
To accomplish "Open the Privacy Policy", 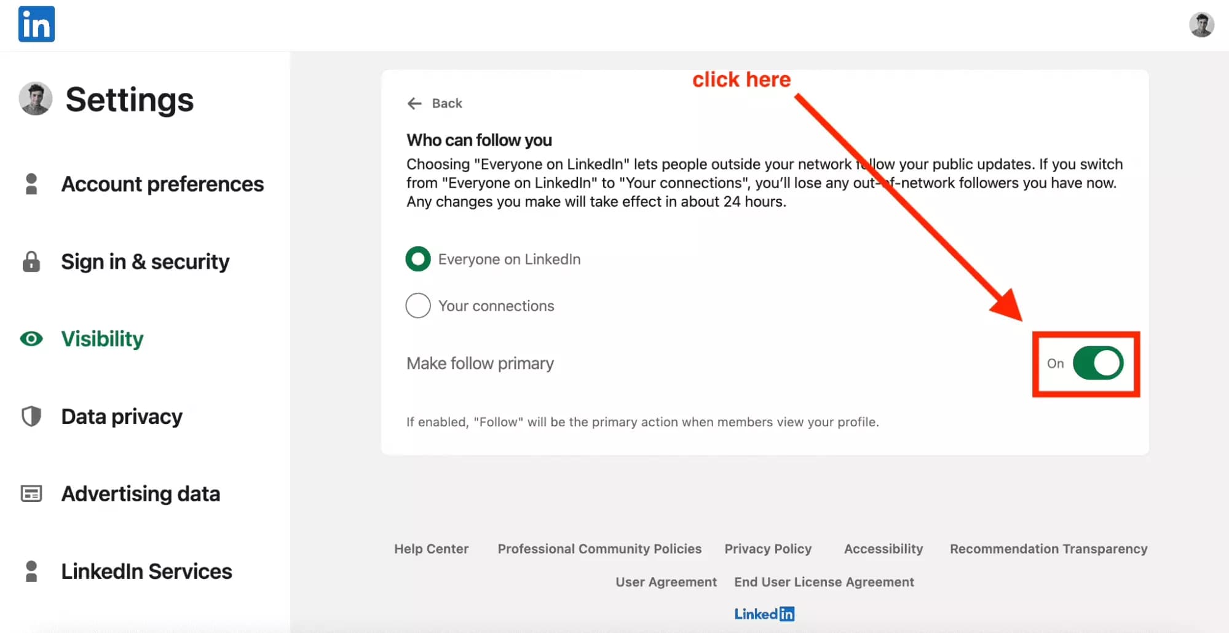I will click(x=767, y=549).
